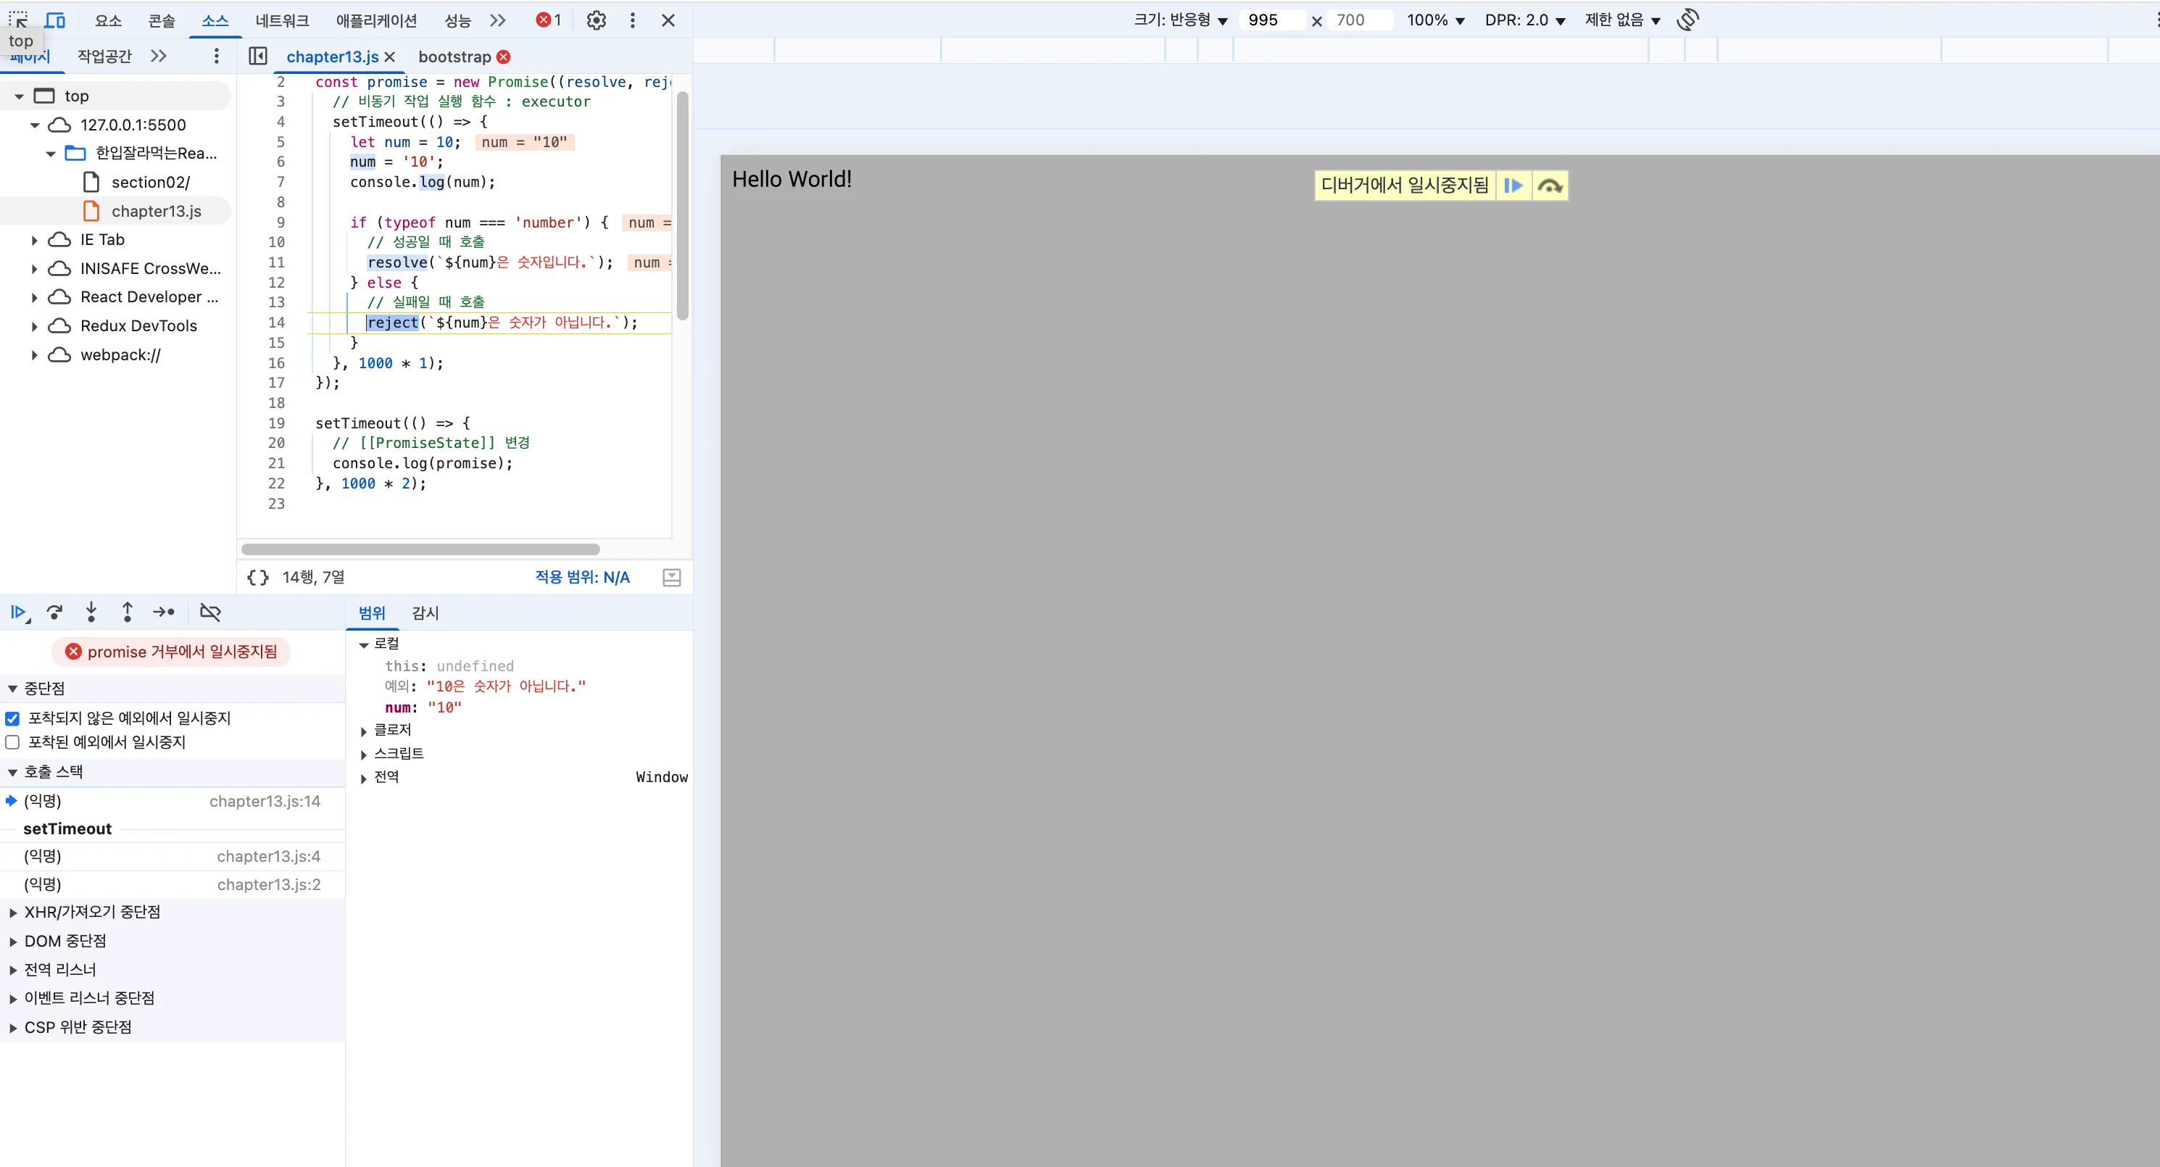Uncheck 포착되지 않은 예외에서 일시중지
2160x1167 pixels.
(12, 718)
